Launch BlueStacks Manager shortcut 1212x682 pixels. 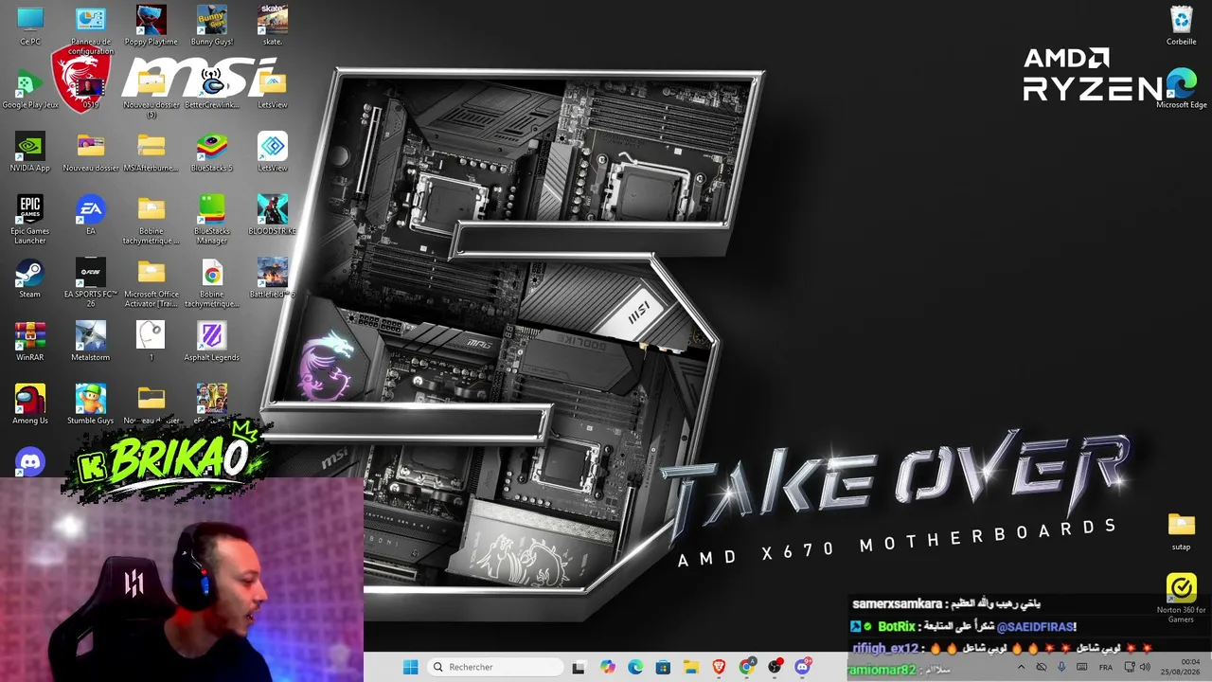[212, 220]
